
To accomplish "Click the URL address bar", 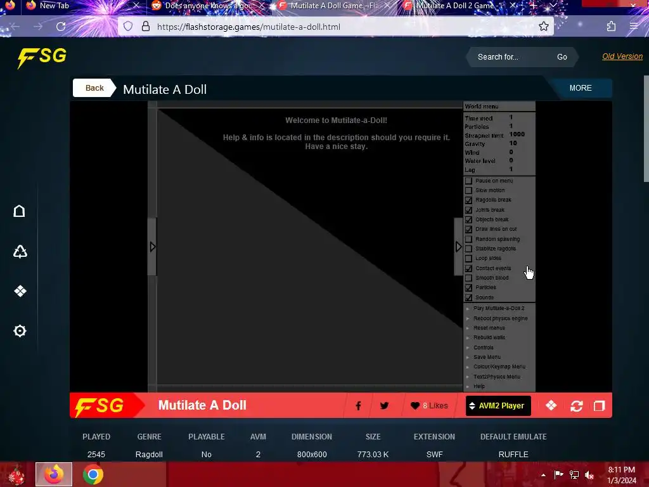I will (x=335, y=27).
